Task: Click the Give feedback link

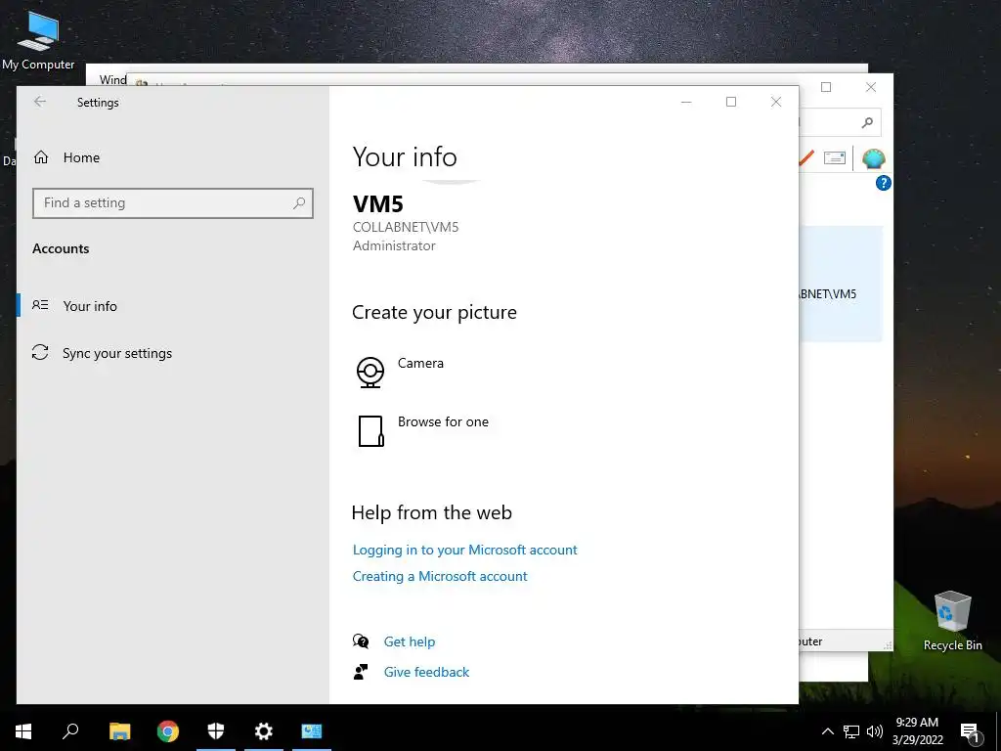Action: (426, 672)
